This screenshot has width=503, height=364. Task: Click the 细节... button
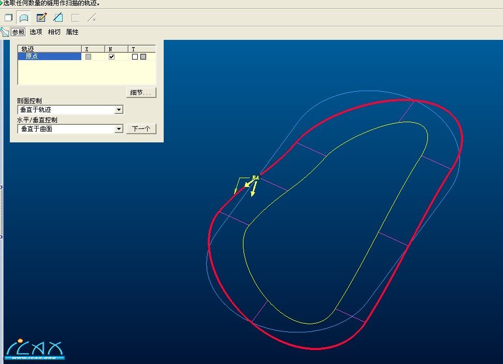pos(141,93)
